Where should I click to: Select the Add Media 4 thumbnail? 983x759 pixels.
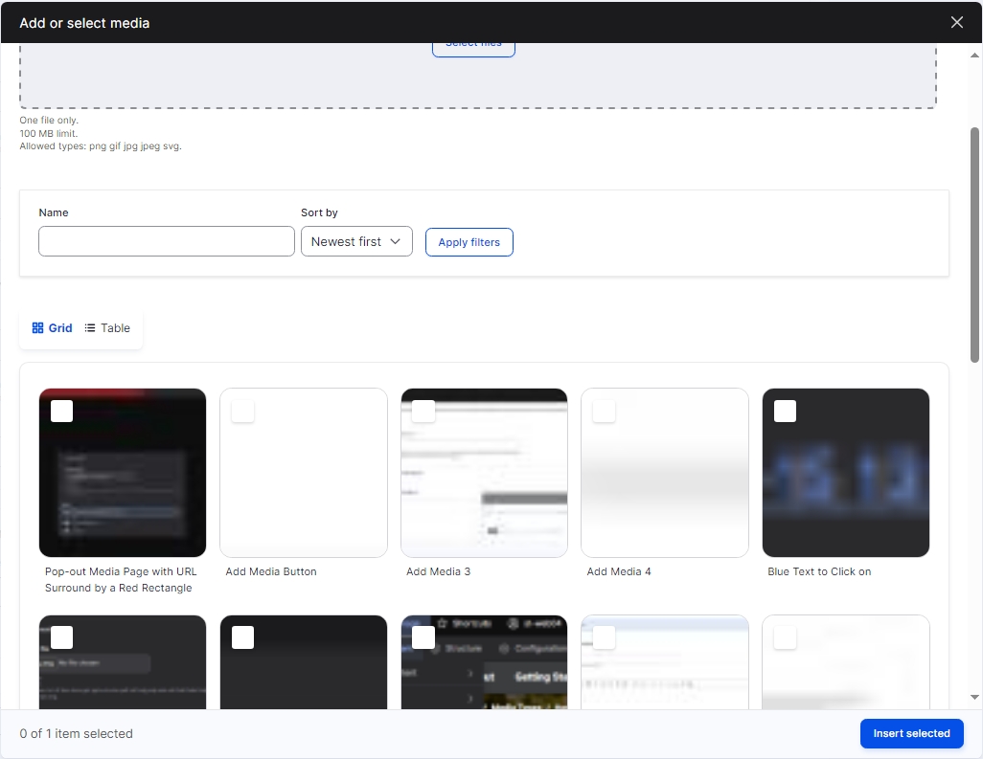coord(665,473)
